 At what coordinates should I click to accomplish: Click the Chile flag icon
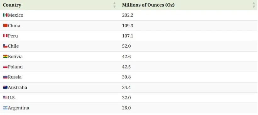(x=5, y=46)
